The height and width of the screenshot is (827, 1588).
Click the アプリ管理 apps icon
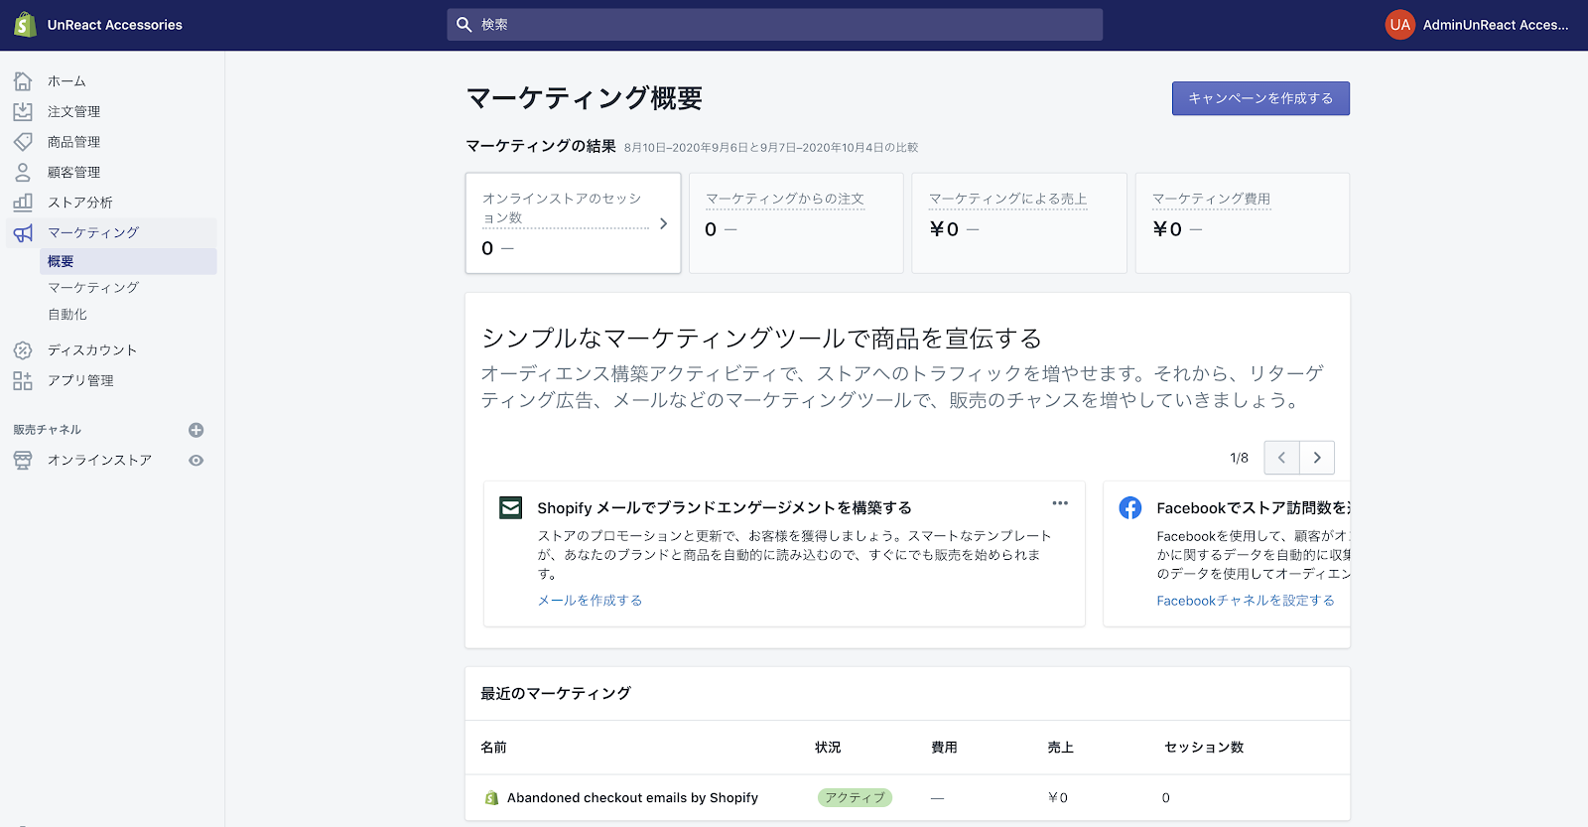(23, 380)
